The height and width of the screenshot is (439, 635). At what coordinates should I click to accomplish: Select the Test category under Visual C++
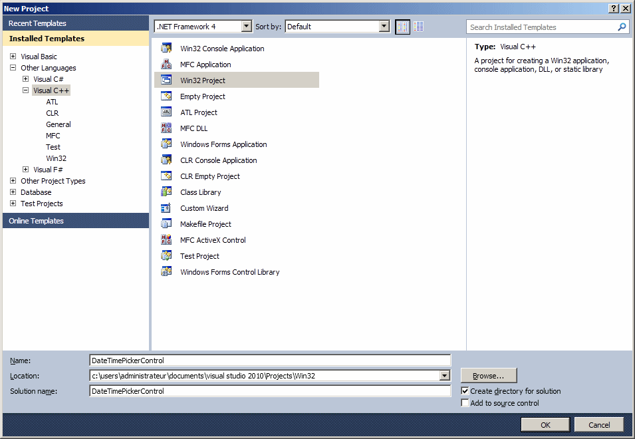53,147
